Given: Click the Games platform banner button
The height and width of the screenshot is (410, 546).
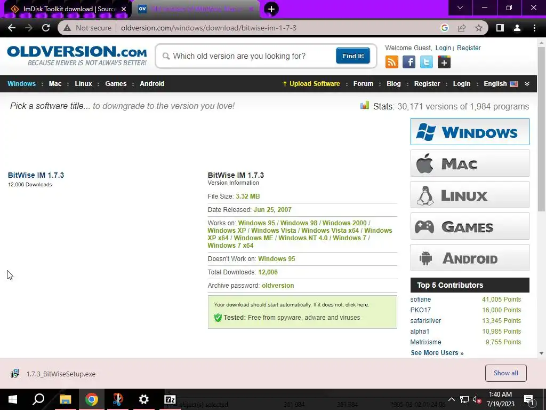Looking at the screenshot, I should tap(470, 226).
